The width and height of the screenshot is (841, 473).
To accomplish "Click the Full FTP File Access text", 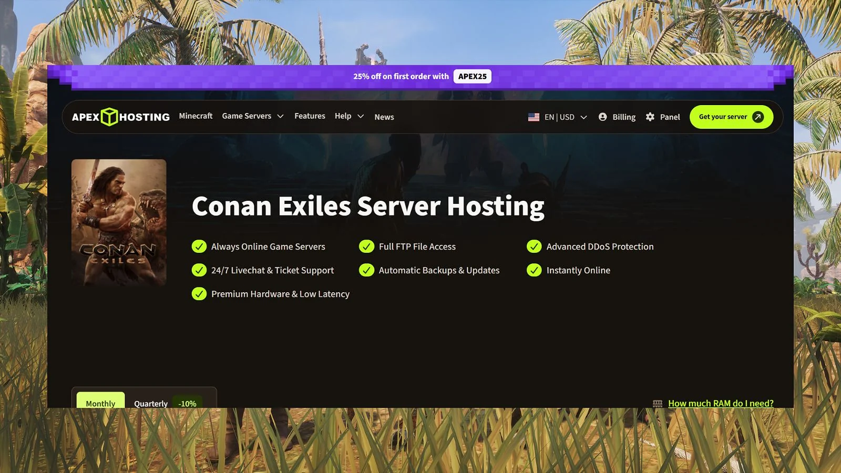I will (x=417, y=246).
